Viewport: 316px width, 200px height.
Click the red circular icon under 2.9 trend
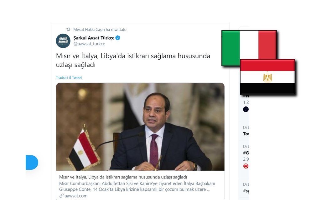pyautogui.click(x=246, y=166)
